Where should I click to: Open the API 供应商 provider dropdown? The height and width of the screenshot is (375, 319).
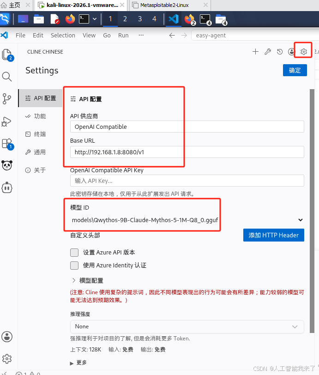point(187,127)
